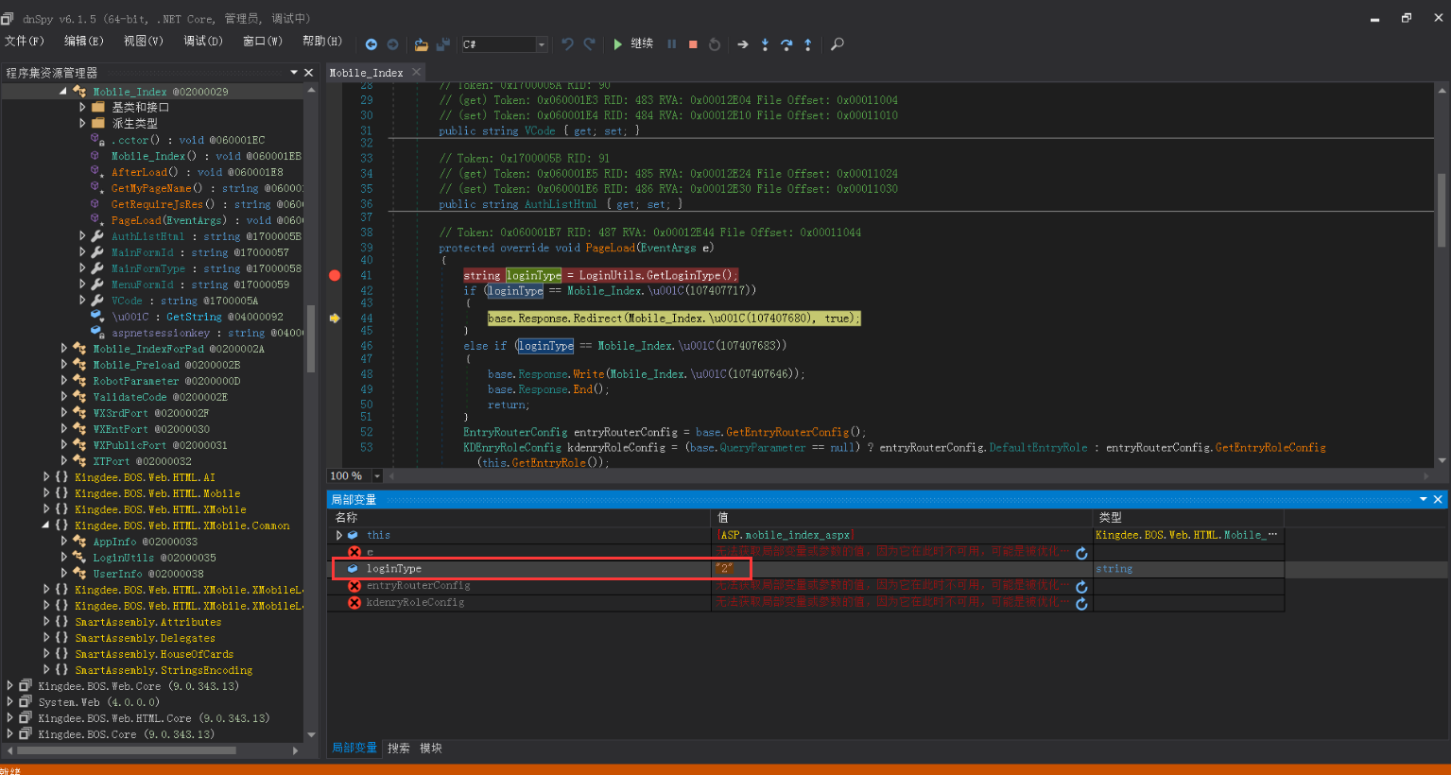Switch to the 搜索 bottom tab
Viewport: 1451px width, 775px height.
(x=399, y=749)
